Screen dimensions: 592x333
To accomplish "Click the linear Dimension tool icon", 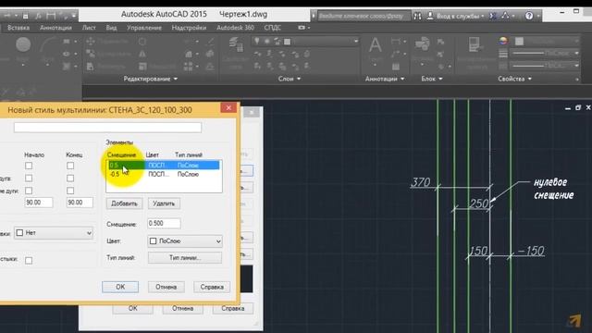I will click(396, 41).
